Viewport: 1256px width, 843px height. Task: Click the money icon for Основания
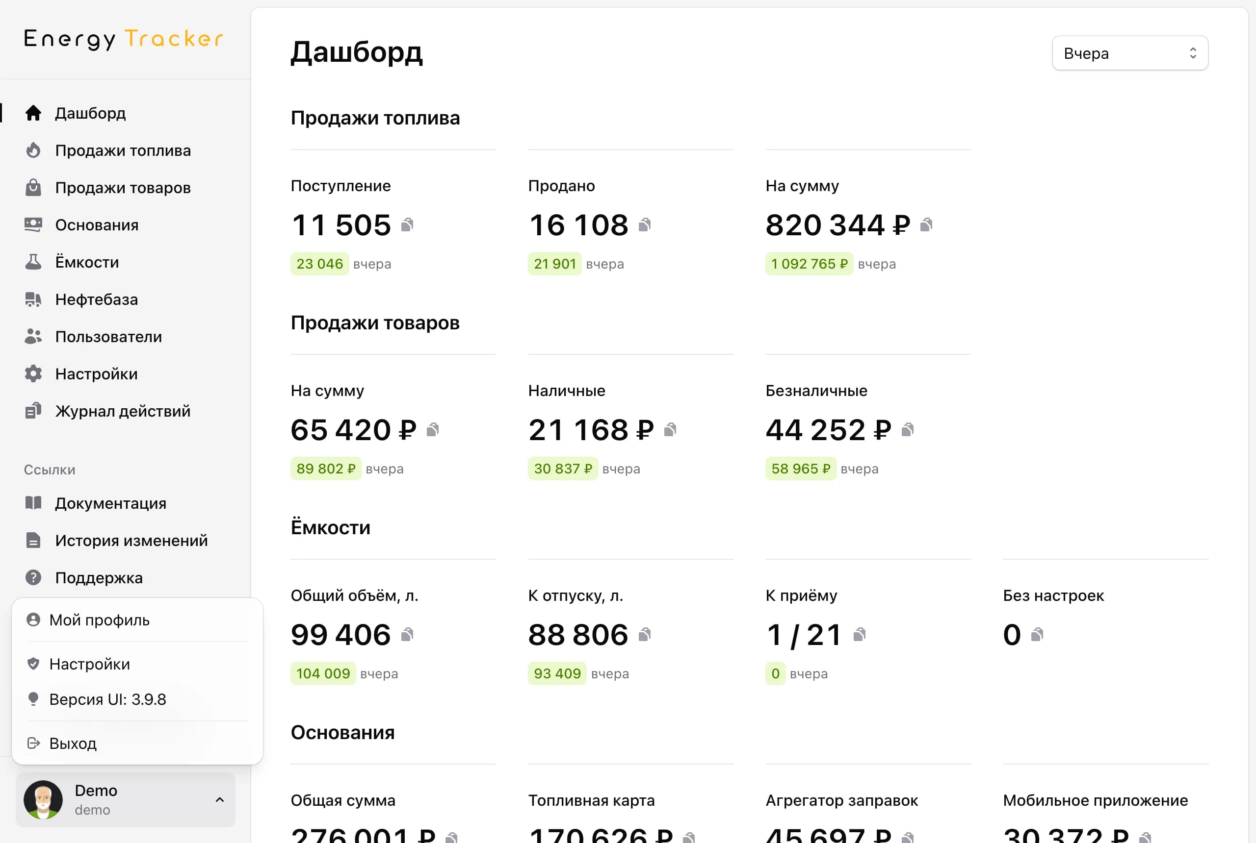(x=33, y=225)
